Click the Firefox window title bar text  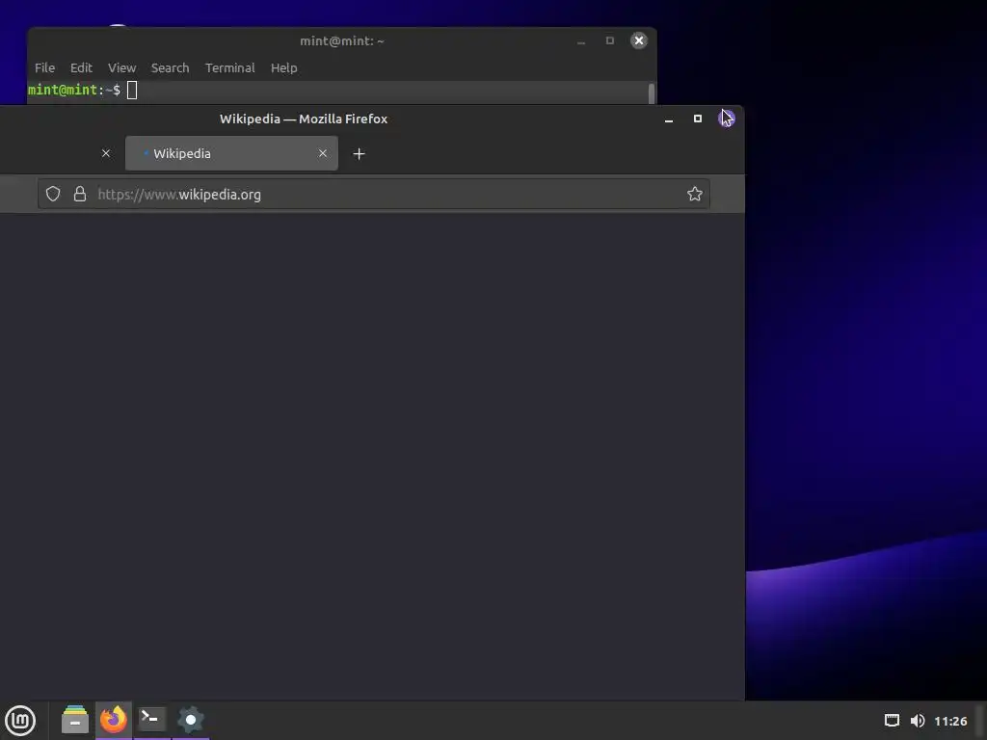[304, 119]
